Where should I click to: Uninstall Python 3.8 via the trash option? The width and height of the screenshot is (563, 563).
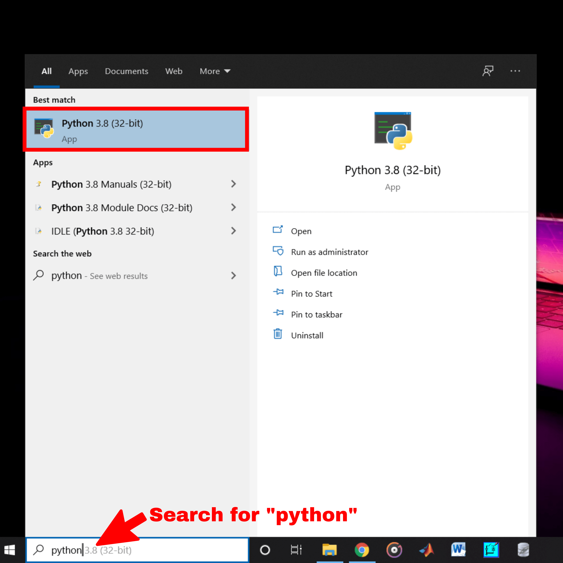(x=307, y=335)
